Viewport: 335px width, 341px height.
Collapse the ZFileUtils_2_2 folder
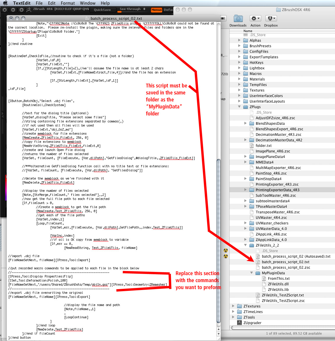246,245
